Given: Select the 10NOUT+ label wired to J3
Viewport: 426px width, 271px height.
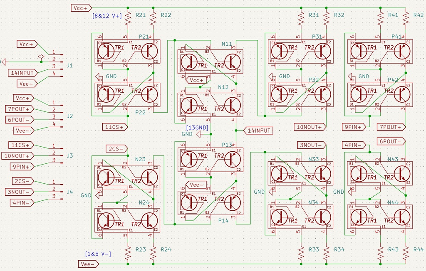Looking at the screenshot, I should tap(17, 156).
